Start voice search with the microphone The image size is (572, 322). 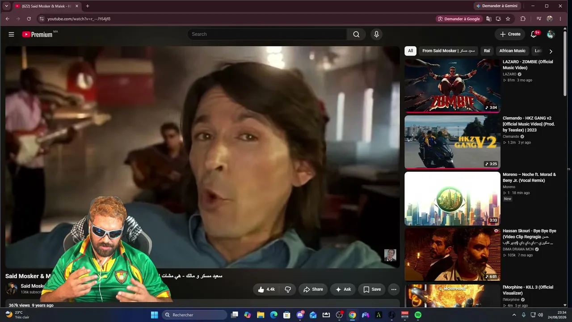pyautogui.click(x=376, y=34)
